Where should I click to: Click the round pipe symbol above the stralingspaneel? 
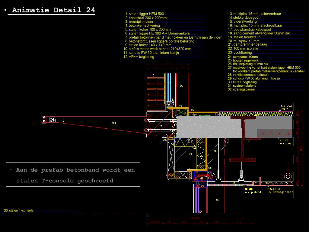pos(288,176)
